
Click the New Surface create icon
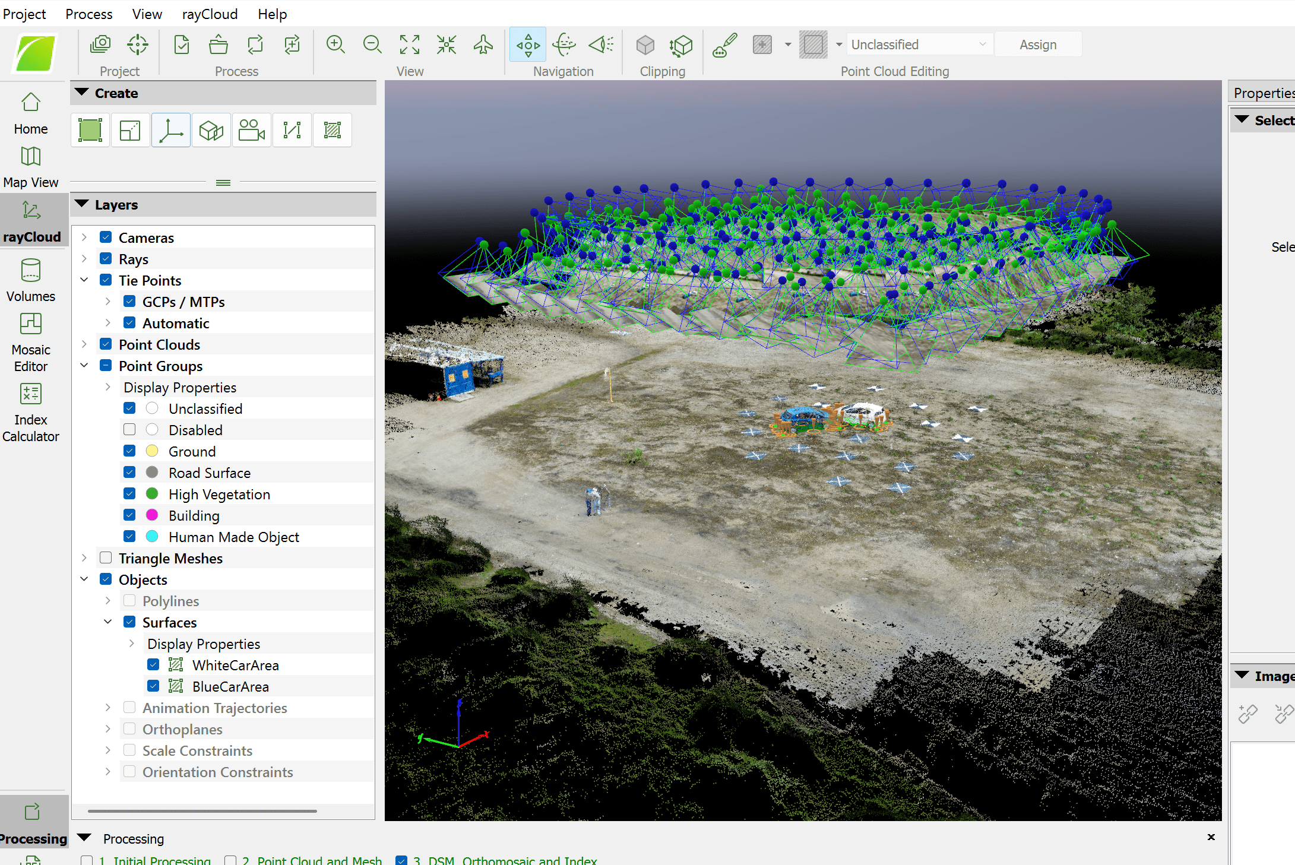(x=333, y=130)
